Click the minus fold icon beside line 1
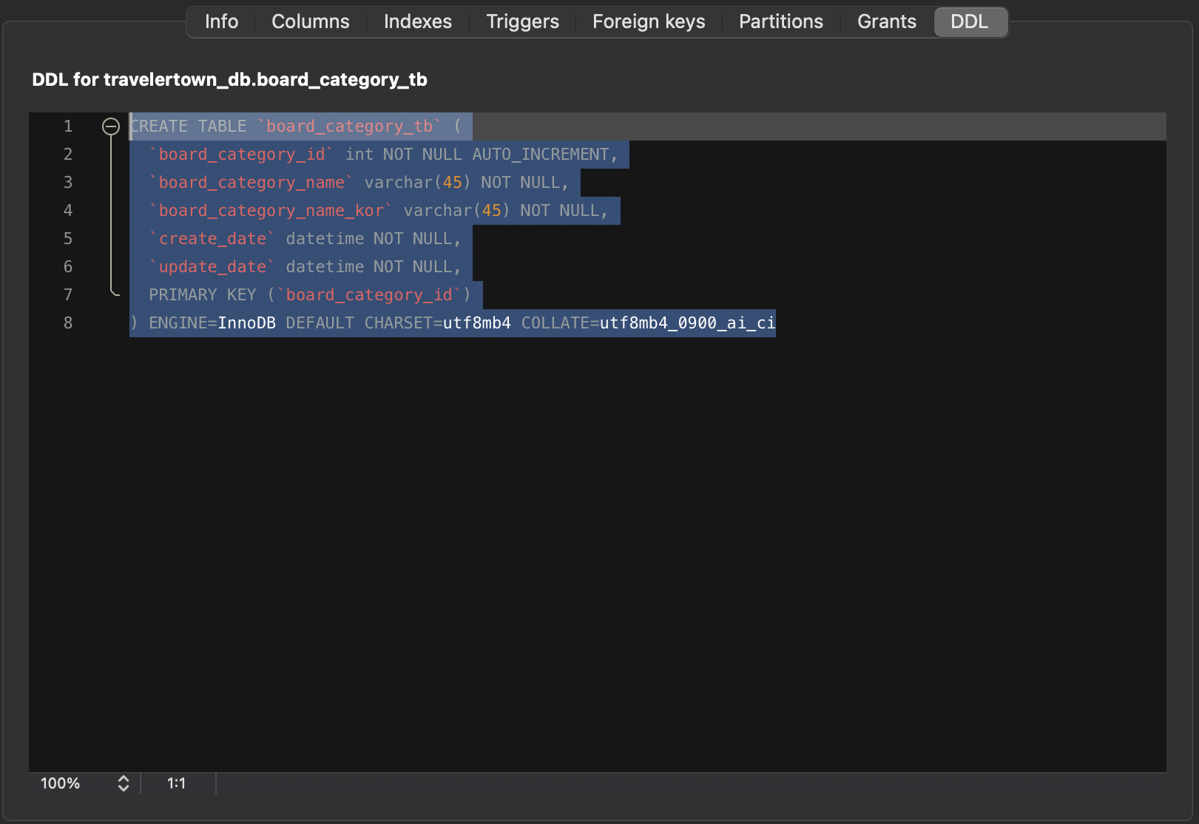This screenshot has width=1199, height=824. click(112, 126)
